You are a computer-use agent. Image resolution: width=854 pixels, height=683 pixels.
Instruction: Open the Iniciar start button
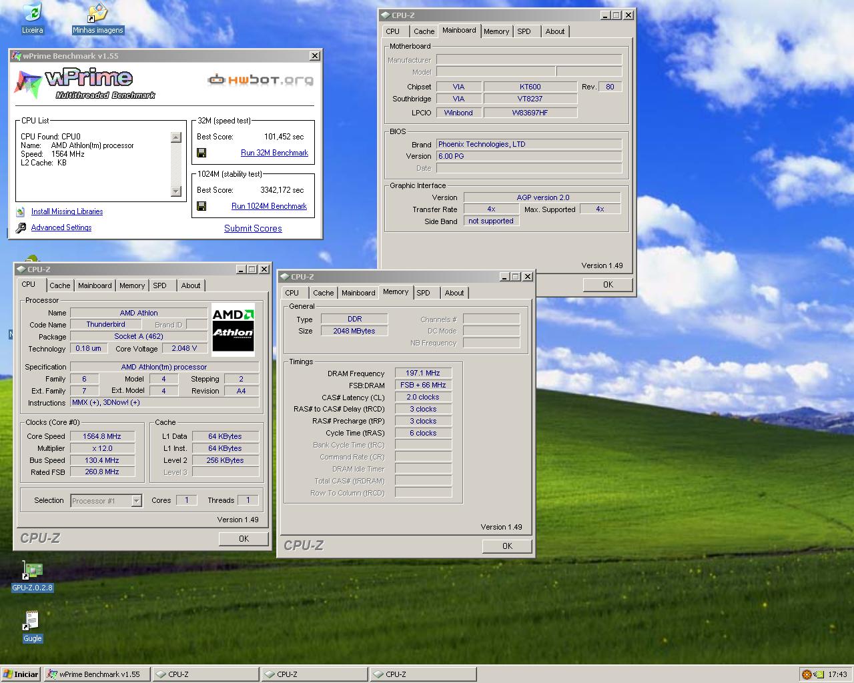click(x=21, y=674)
